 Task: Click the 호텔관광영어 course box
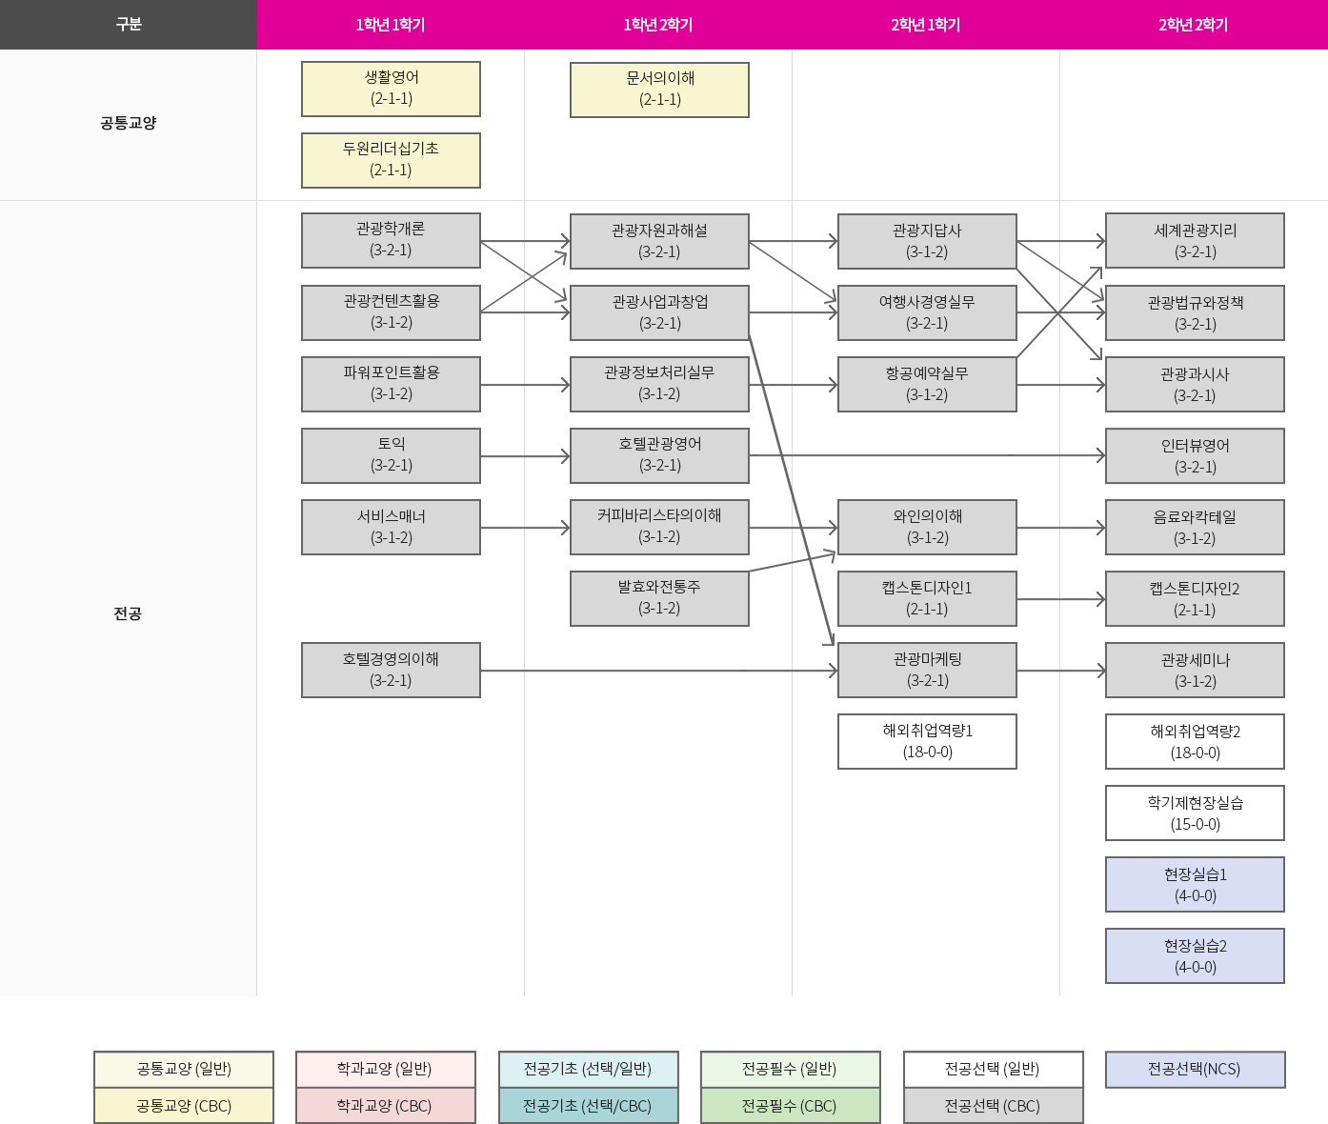[x=659, y=455]
